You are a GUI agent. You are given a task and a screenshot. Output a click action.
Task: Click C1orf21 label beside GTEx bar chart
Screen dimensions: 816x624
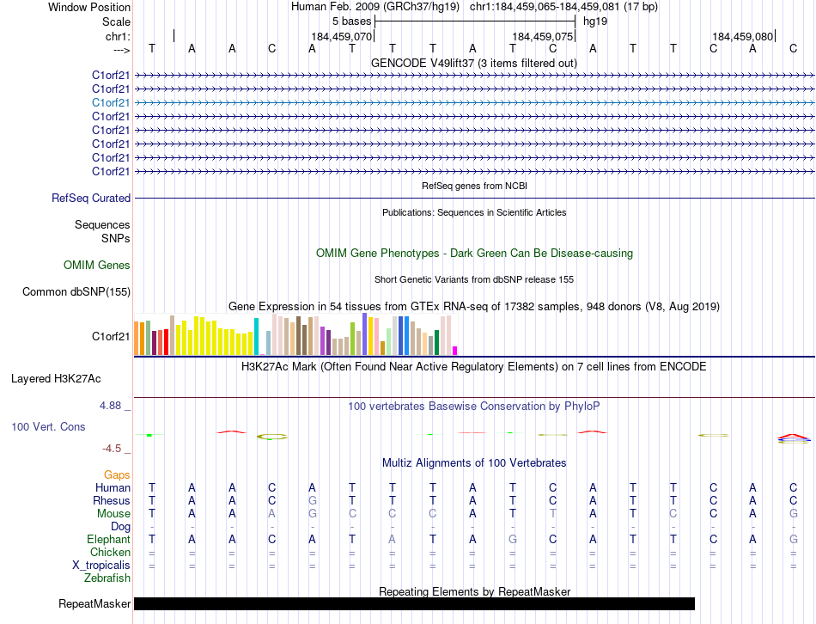[111, 336]
